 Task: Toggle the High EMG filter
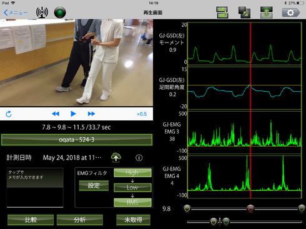(x=132, y=173)
